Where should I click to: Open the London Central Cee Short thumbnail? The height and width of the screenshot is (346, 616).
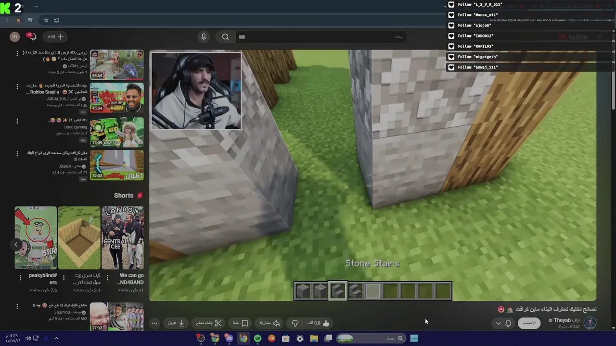pos(122,237)
